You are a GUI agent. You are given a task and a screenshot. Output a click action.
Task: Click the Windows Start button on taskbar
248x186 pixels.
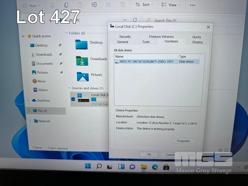click(x=88, y=166)
